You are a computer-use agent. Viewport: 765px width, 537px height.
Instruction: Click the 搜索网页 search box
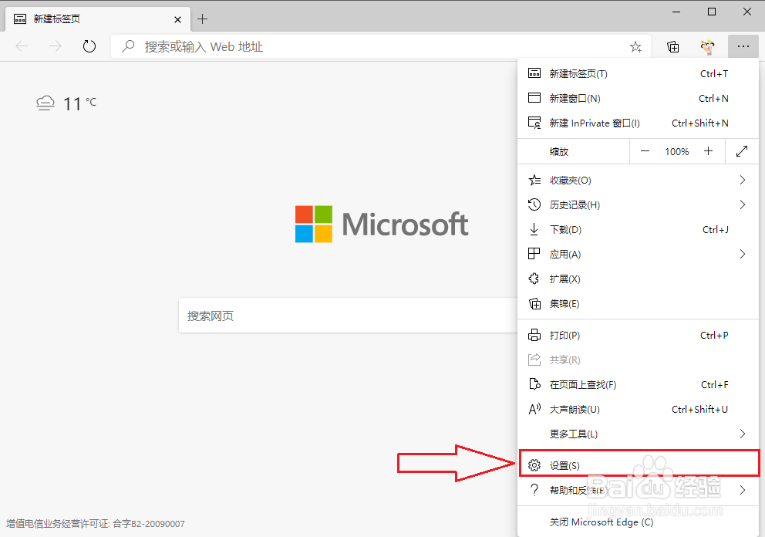pyautogui.click(x=348, y=316)
